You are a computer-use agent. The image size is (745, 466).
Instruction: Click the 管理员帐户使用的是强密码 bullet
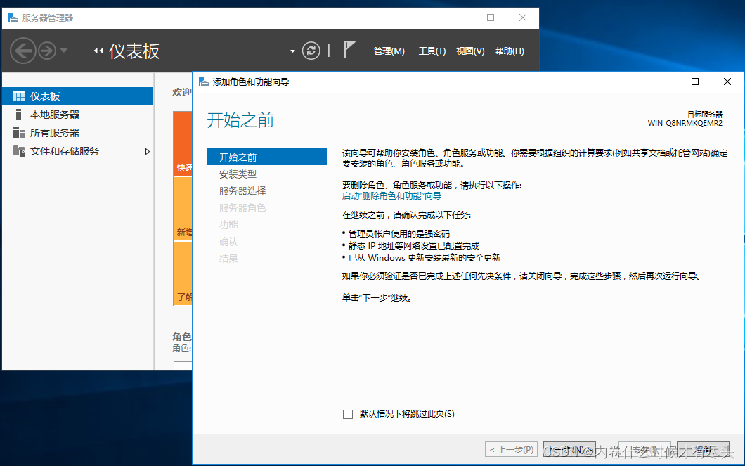tap(399, 234)
